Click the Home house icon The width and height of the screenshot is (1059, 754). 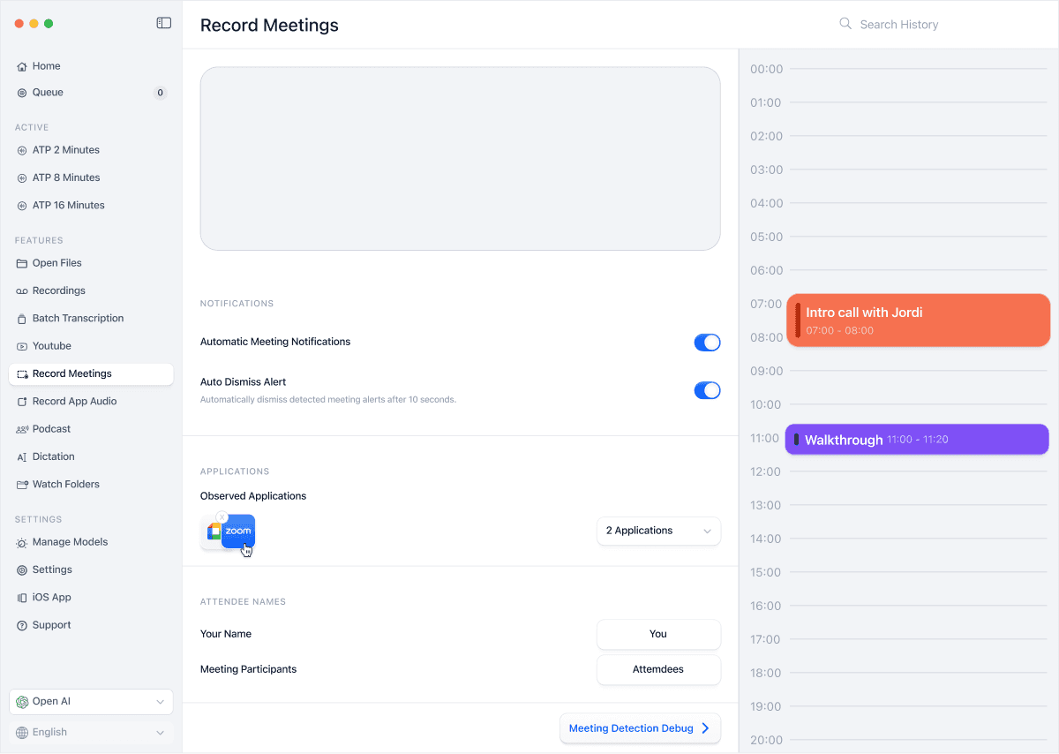click(22, 66)
